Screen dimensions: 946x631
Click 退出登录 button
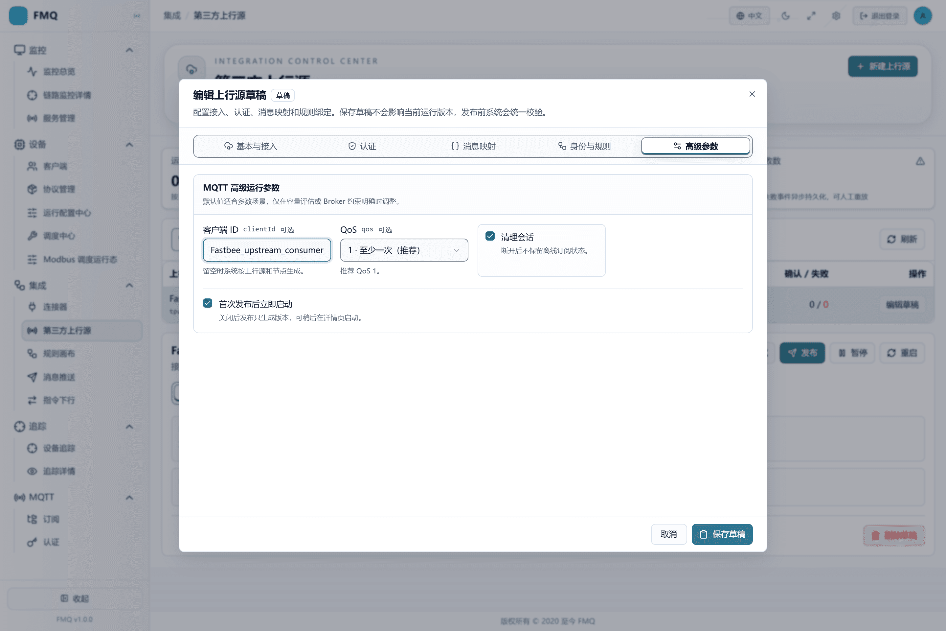coord(880,16)
